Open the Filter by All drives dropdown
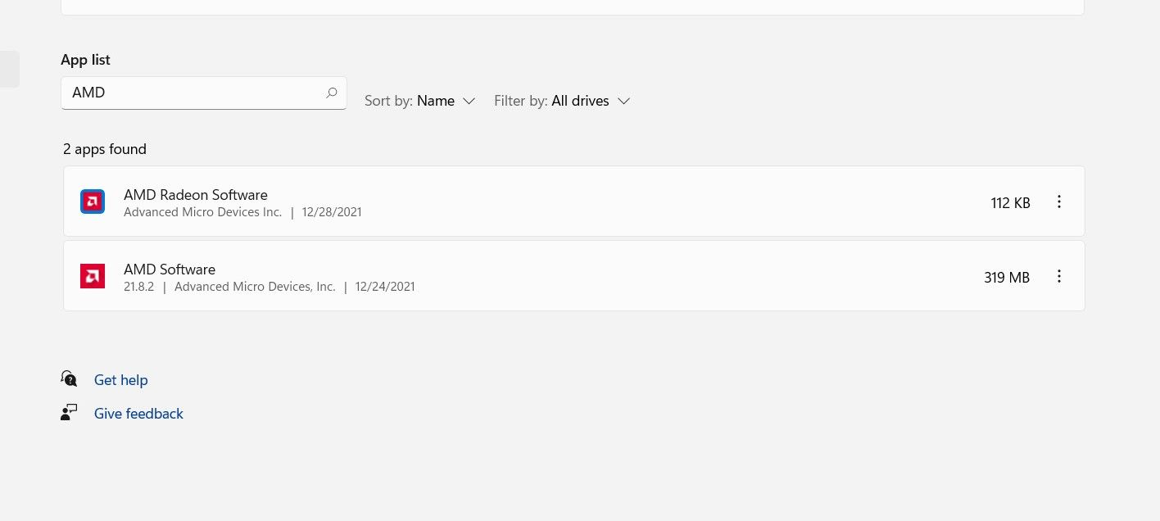Screen dimensions: 1160x521 coord(561,101)
